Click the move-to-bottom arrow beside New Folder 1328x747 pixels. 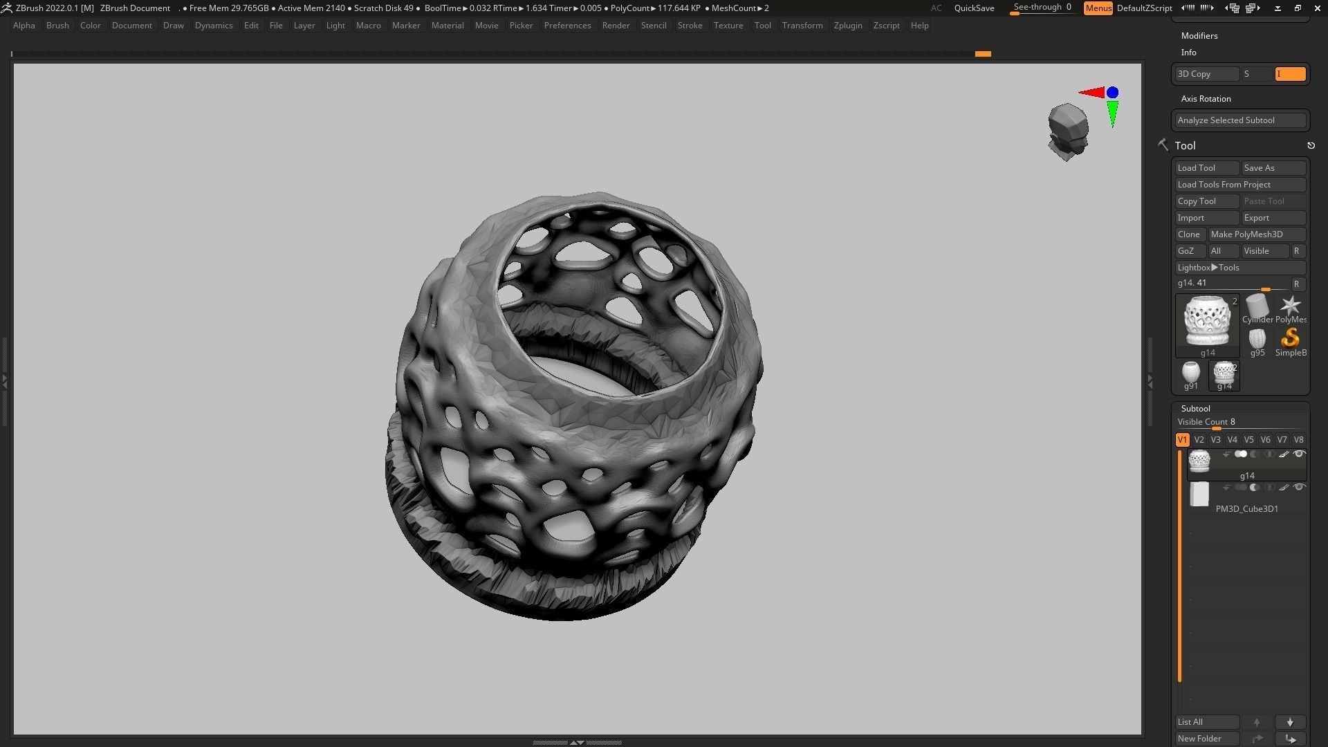pyautogui.click(x=1290, y=739)
